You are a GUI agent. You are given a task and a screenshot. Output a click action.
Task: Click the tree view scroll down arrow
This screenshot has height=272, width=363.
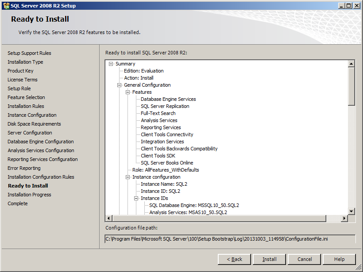pyautogui.click(x=351, y=211)
